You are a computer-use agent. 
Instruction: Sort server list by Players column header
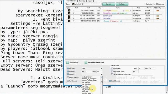coord(149,8)
